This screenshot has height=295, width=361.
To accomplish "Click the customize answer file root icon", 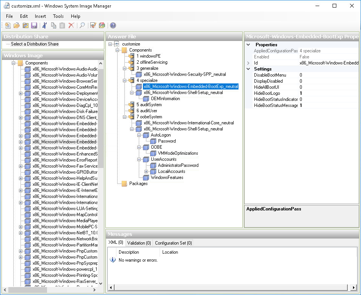I will coord(117,44).
